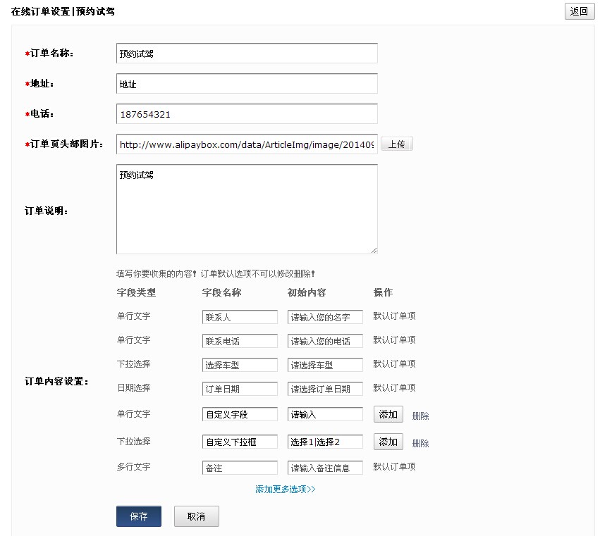
Task: Click inside the 订单说明 text area
Action: click(x=247, y=209)
